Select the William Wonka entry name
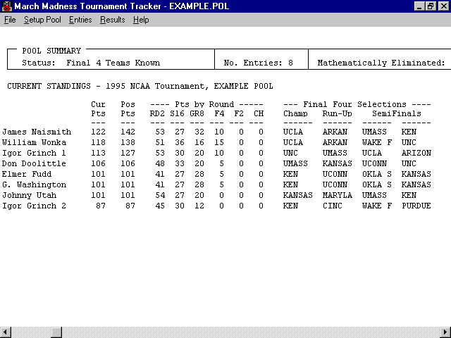451x338 pixels. pos(34,142)
